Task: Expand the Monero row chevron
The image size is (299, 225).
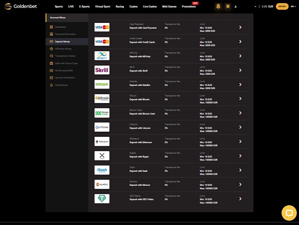Action: click(x=240, y=184)
